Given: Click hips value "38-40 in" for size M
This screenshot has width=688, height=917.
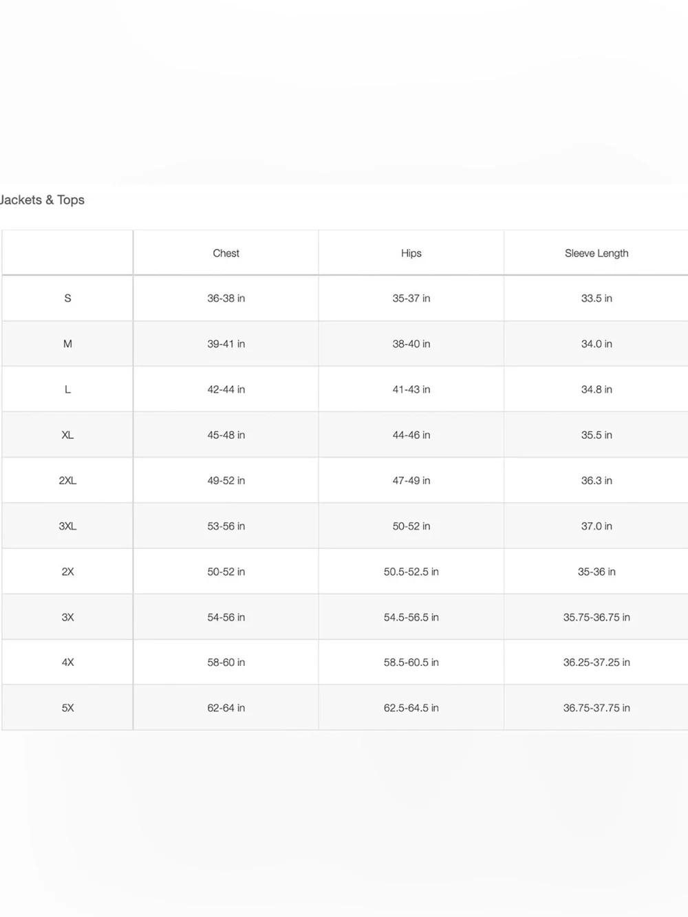Looking at the screenshot, I should tap(411, 344).
